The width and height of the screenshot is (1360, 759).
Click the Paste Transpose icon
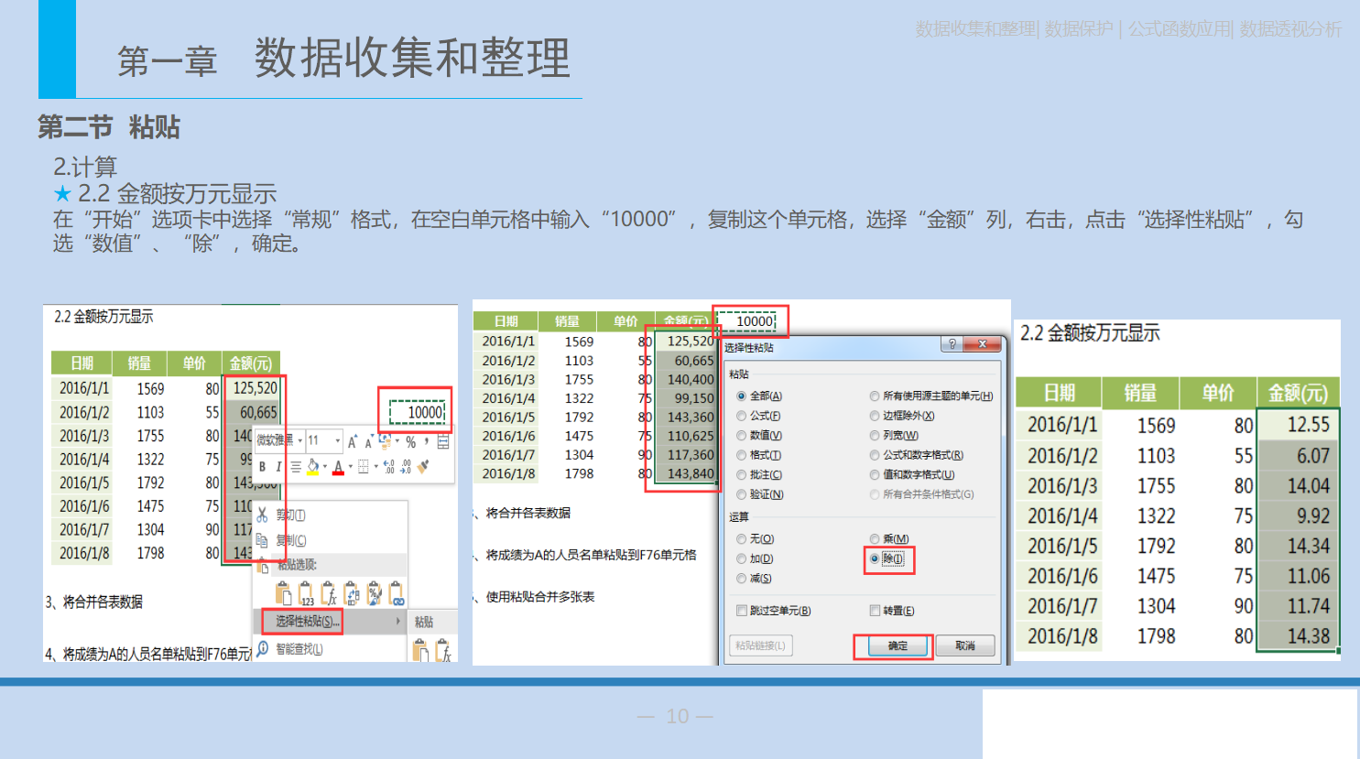(x=351, y=594)
